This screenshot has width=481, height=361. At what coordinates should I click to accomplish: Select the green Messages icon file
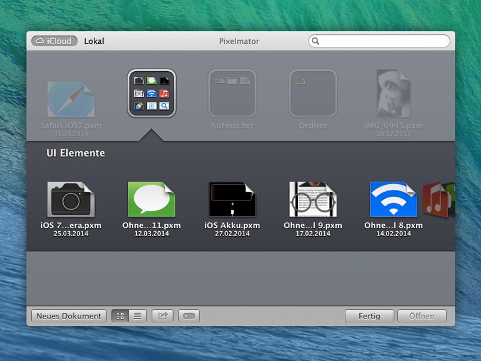[151, 200]
